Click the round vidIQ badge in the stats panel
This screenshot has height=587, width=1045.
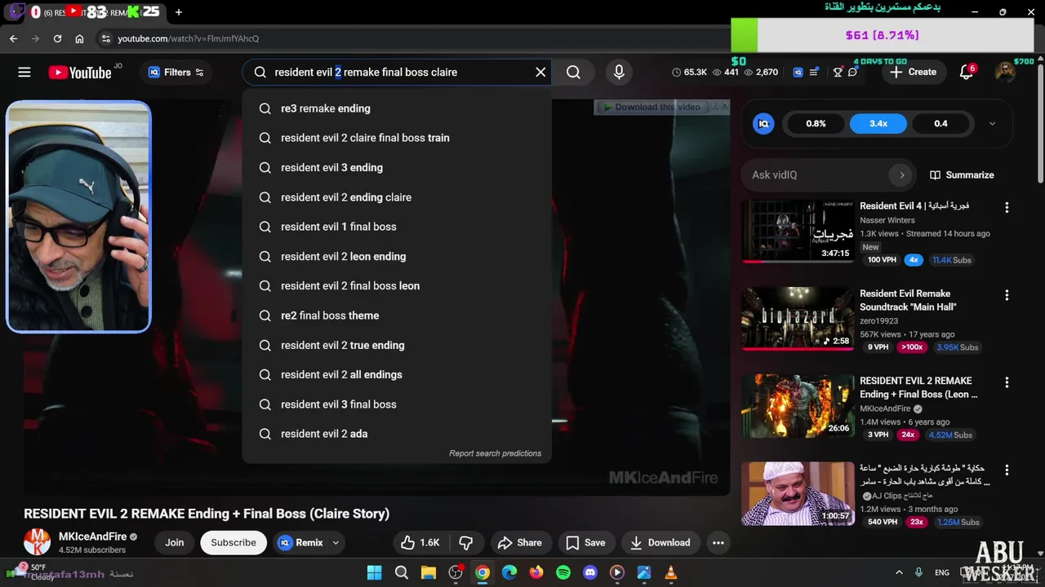coord(763,124)
